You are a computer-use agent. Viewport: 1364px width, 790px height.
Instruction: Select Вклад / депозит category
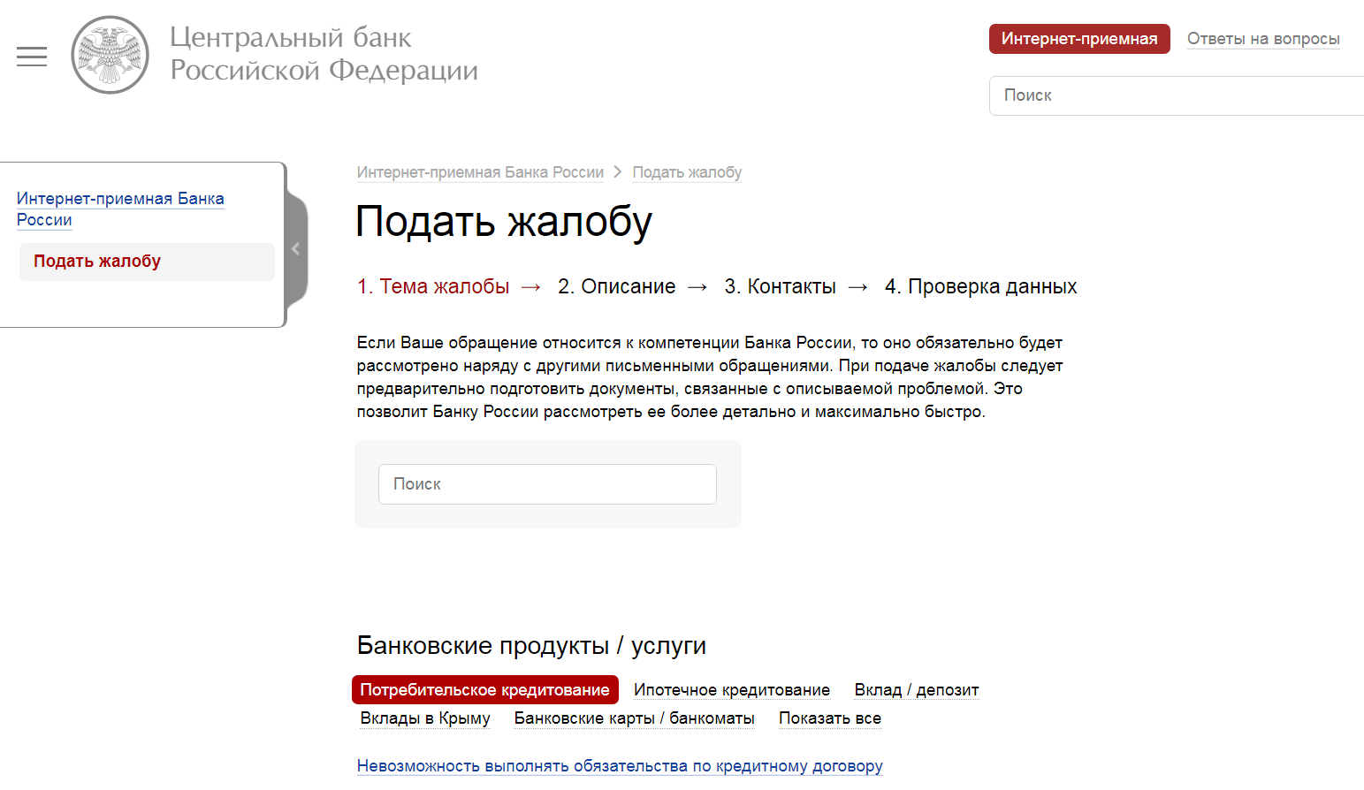tap(917, 690)
